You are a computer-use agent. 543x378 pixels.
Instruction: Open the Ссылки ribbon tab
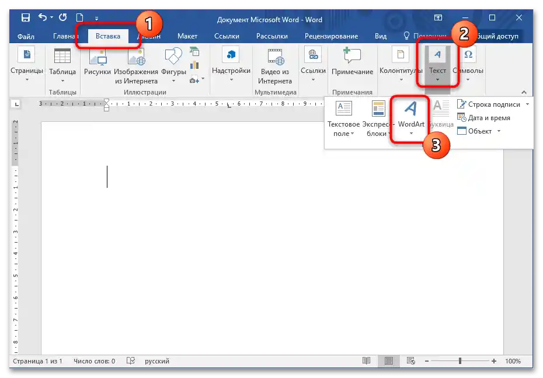[x=227, y=36]
